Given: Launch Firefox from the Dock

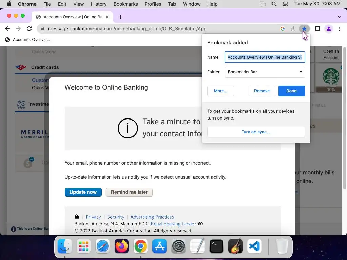Looking at the screenshot, I should point(122,246).
